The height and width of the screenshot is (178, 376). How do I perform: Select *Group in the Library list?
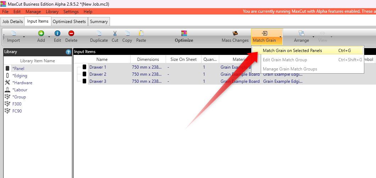tap(19, 97)
